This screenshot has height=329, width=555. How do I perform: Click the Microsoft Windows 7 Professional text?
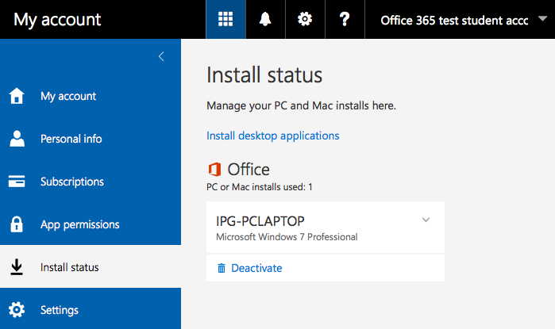pos(287,237)
